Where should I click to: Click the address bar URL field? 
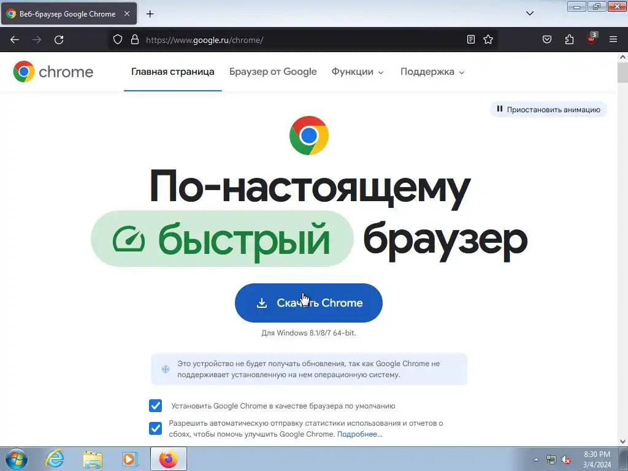click(x=302, y=40)
